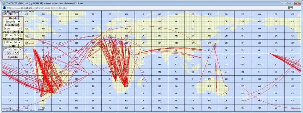
Task: Click the Internet Explorer logo in title bar
Action: [4, 3]
